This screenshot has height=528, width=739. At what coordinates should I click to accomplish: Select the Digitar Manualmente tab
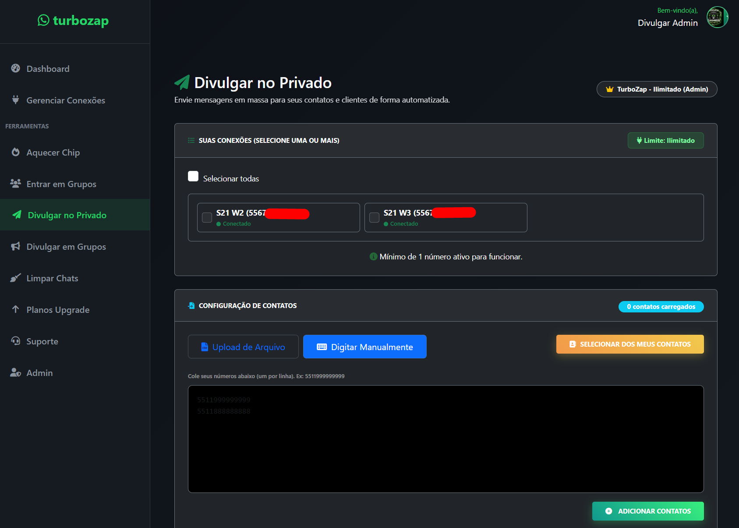(x=365, y=347)
